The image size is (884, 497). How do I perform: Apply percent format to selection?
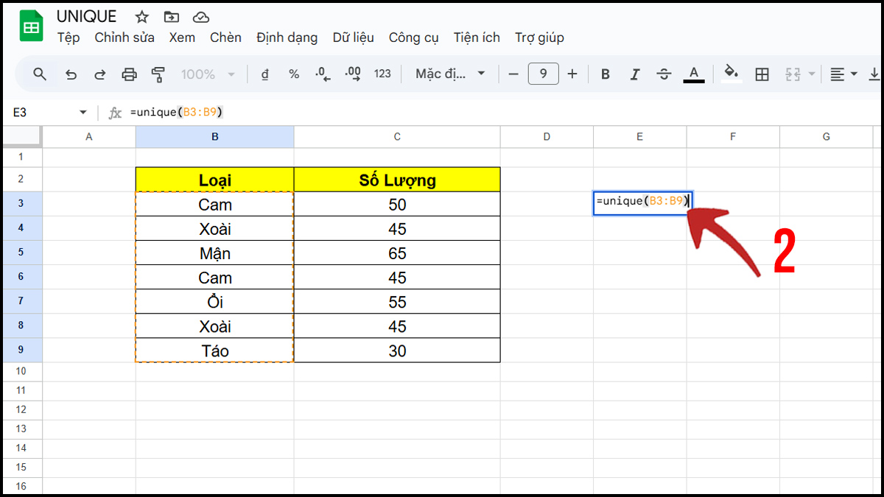tap(294, 74)
